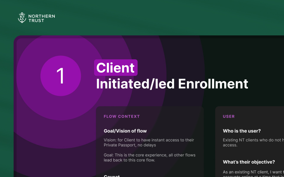Click the partially visible Caveat heading
Image resolution: width=284 pixels, height=177 pixels.
112,176
